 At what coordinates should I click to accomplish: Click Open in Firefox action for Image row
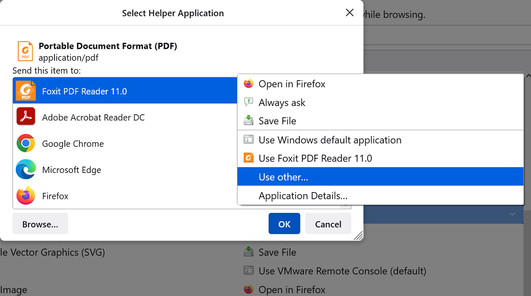pos(292,290)
